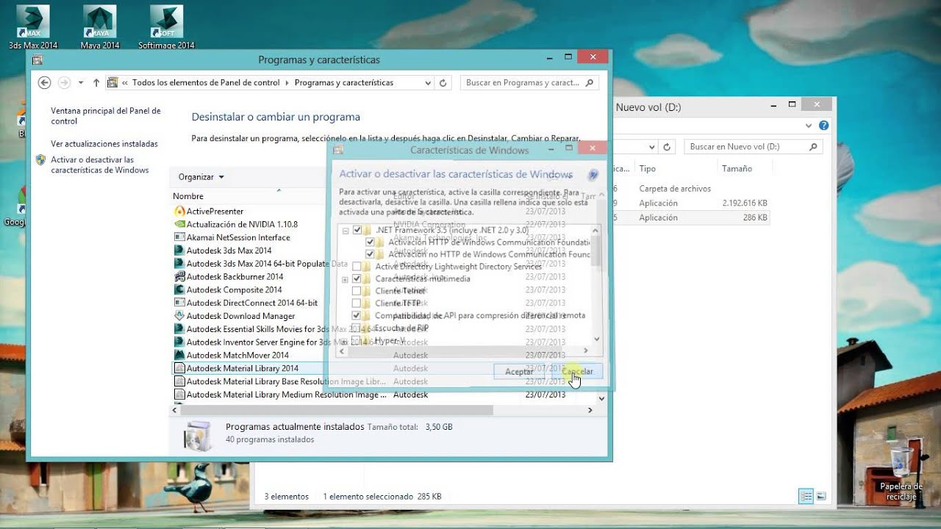Go back with the Programs window back arrow
The image size is (941, 529).
[x=44, y=83]
